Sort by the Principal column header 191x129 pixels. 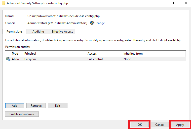(54, 54)
